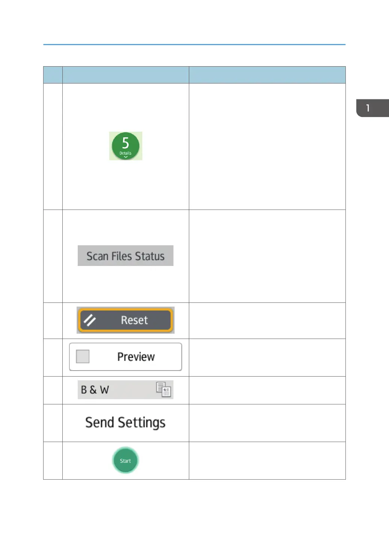
Task: Click the blank description cell beside Start
Action: tap(267, 460)
